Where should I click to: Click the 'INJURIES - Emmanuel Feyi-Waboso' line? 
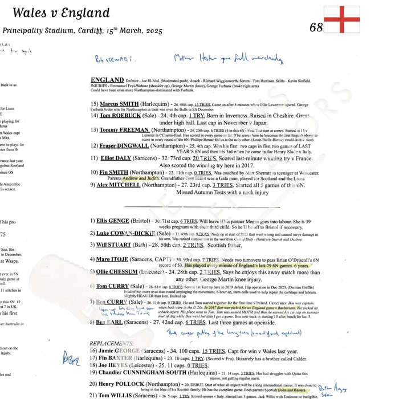coord(174,86)
